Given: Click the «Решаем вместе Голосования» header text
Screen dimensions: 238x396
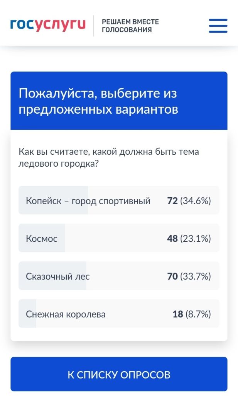Looking at the screenshot, I should tap(130, 26).
